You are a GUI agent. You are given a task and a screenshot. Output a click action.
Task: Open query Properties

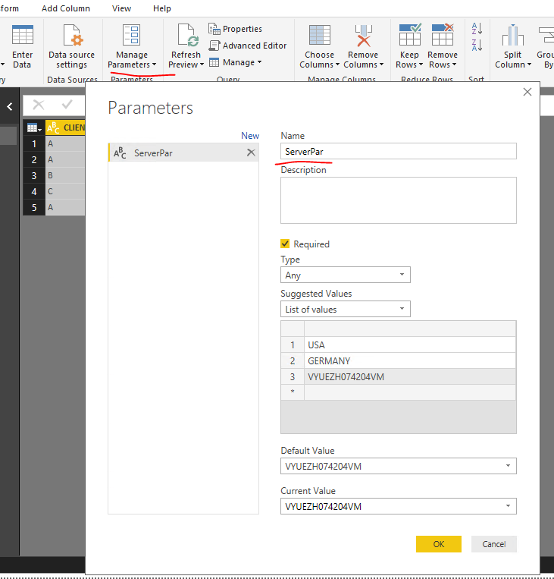[x=236, y=29]
